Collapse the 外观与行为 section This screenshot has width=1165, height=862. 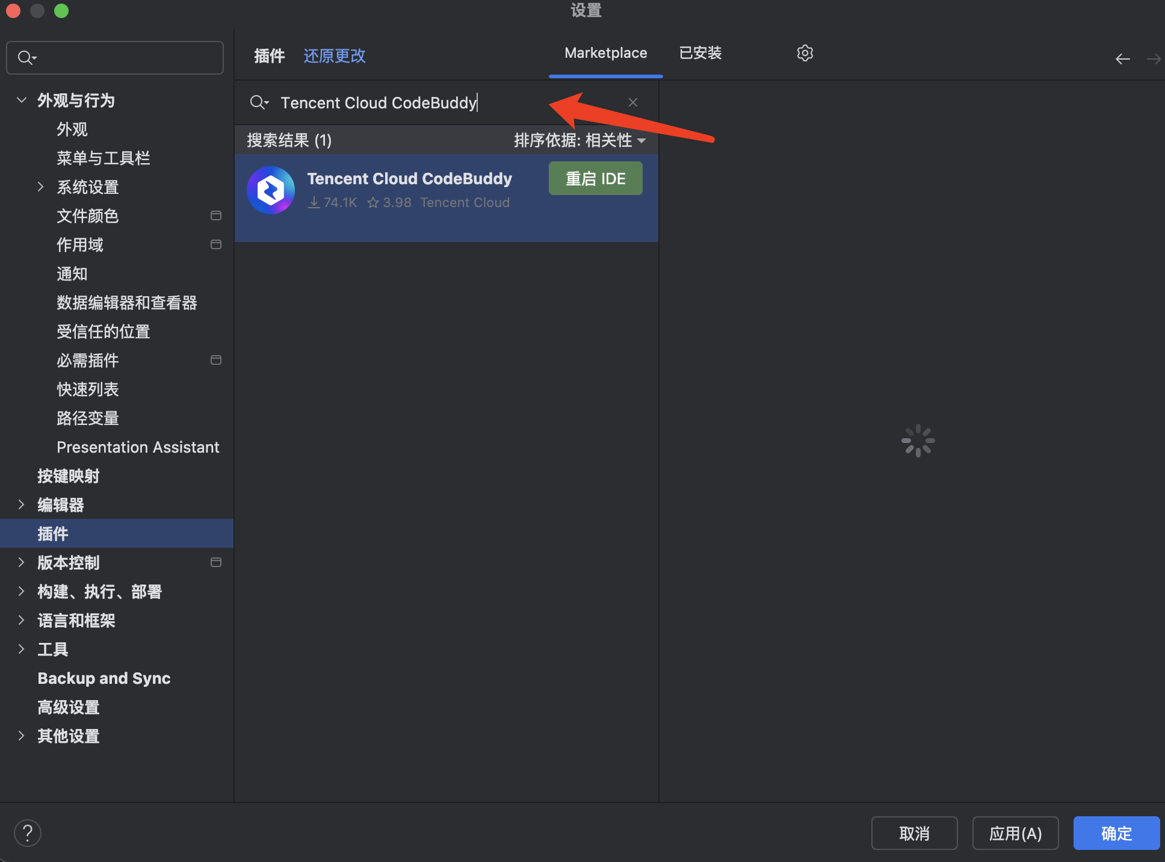point(22,100)
